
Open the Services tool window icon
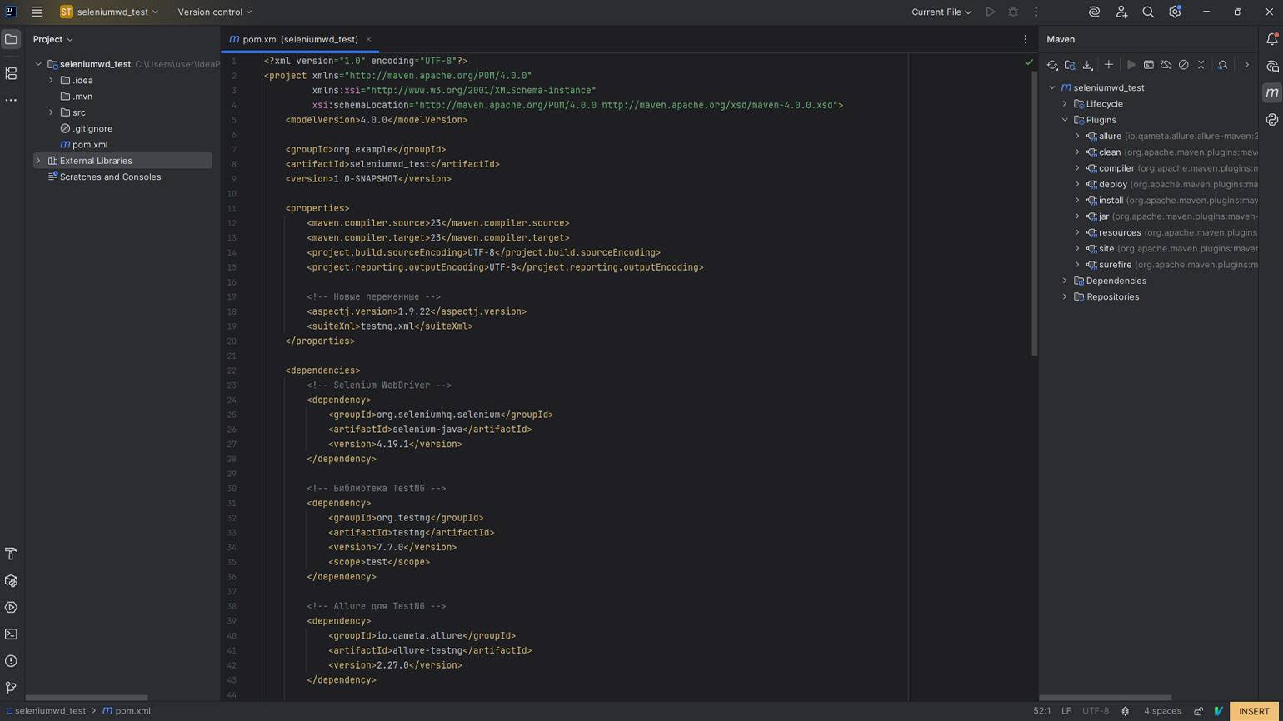click(11, 608)
